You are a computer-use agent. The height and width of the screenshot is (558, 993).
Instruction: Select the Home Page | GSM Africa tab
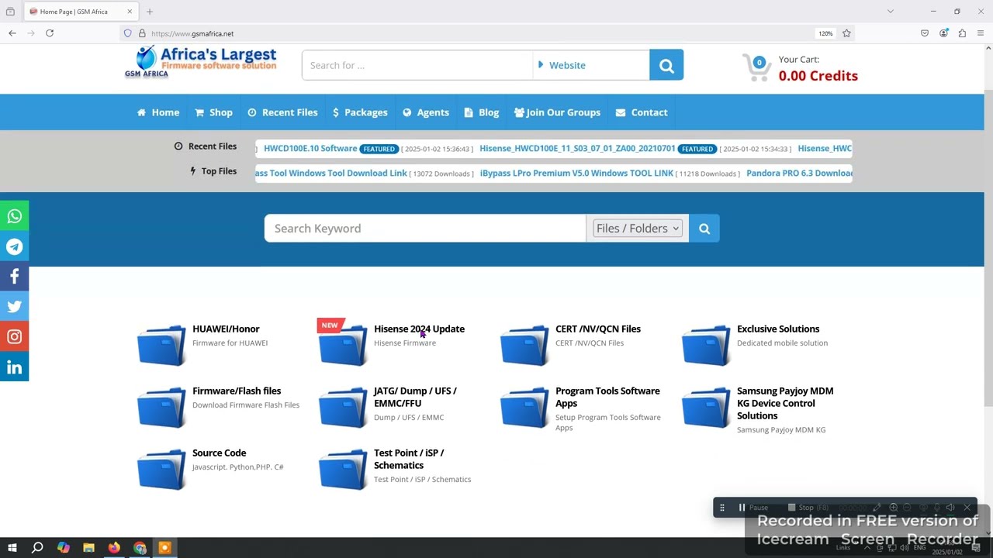[81, 12]
